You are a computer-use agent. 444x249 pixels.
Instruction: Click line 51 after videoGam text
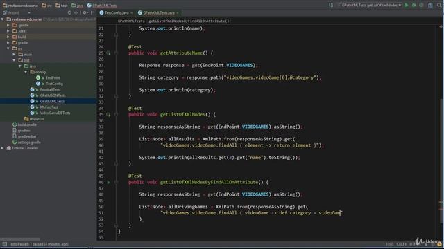coord(341,213)
